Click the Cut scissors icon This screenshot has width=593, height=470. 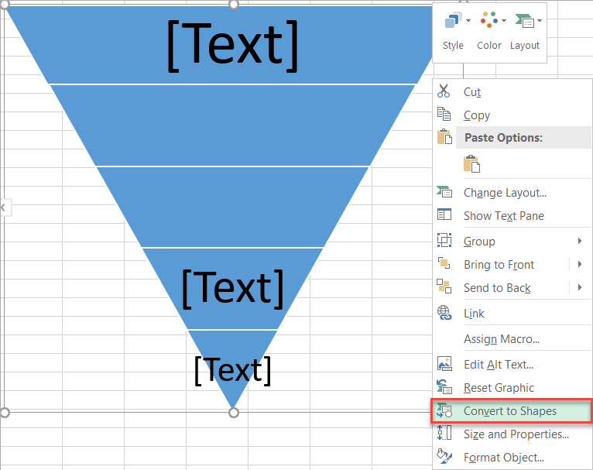tap(444, 91)
